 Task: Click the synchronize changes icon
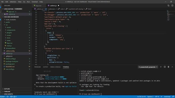[8, 97]
